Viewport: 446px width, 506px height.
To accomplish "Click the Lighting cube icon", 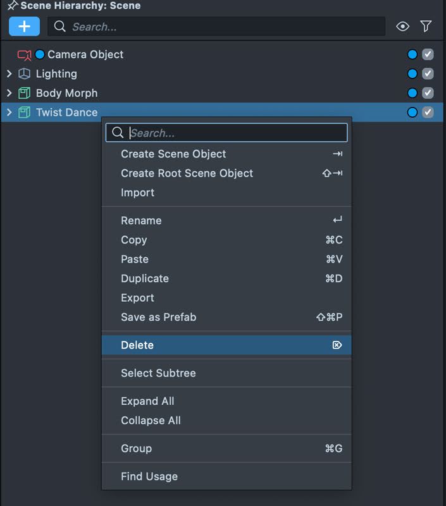I will point(24,74).
